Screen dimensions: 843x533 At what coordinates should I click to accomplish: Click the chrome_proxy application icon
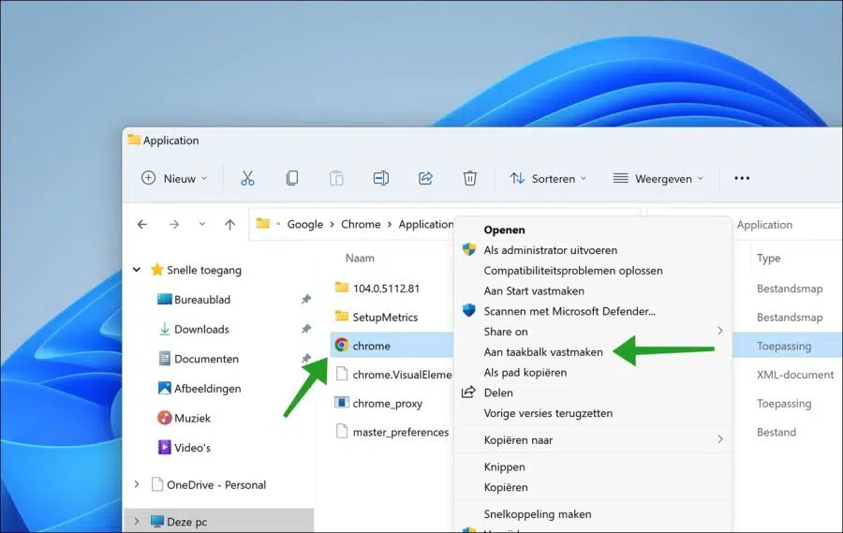tap(341, 402)
